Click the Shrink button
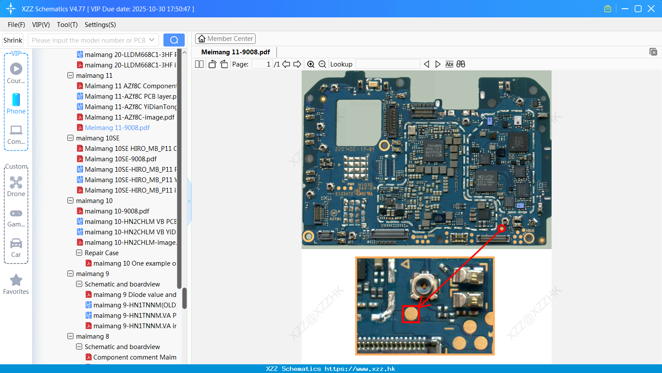662x373 pixels. point(13,40)
